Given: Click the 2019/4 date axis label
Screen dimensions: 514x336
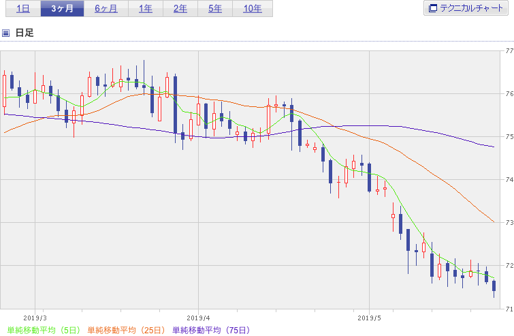Looking at the screenshot, I should pyautogui.click(x=198, y=318).
